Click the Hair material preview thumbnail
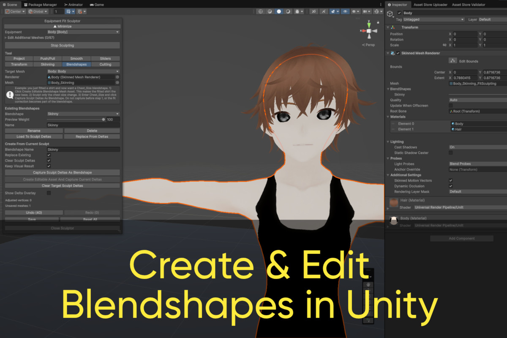Image resolution: width=507 pixels, height=338 pixels. tap(394, 203)
